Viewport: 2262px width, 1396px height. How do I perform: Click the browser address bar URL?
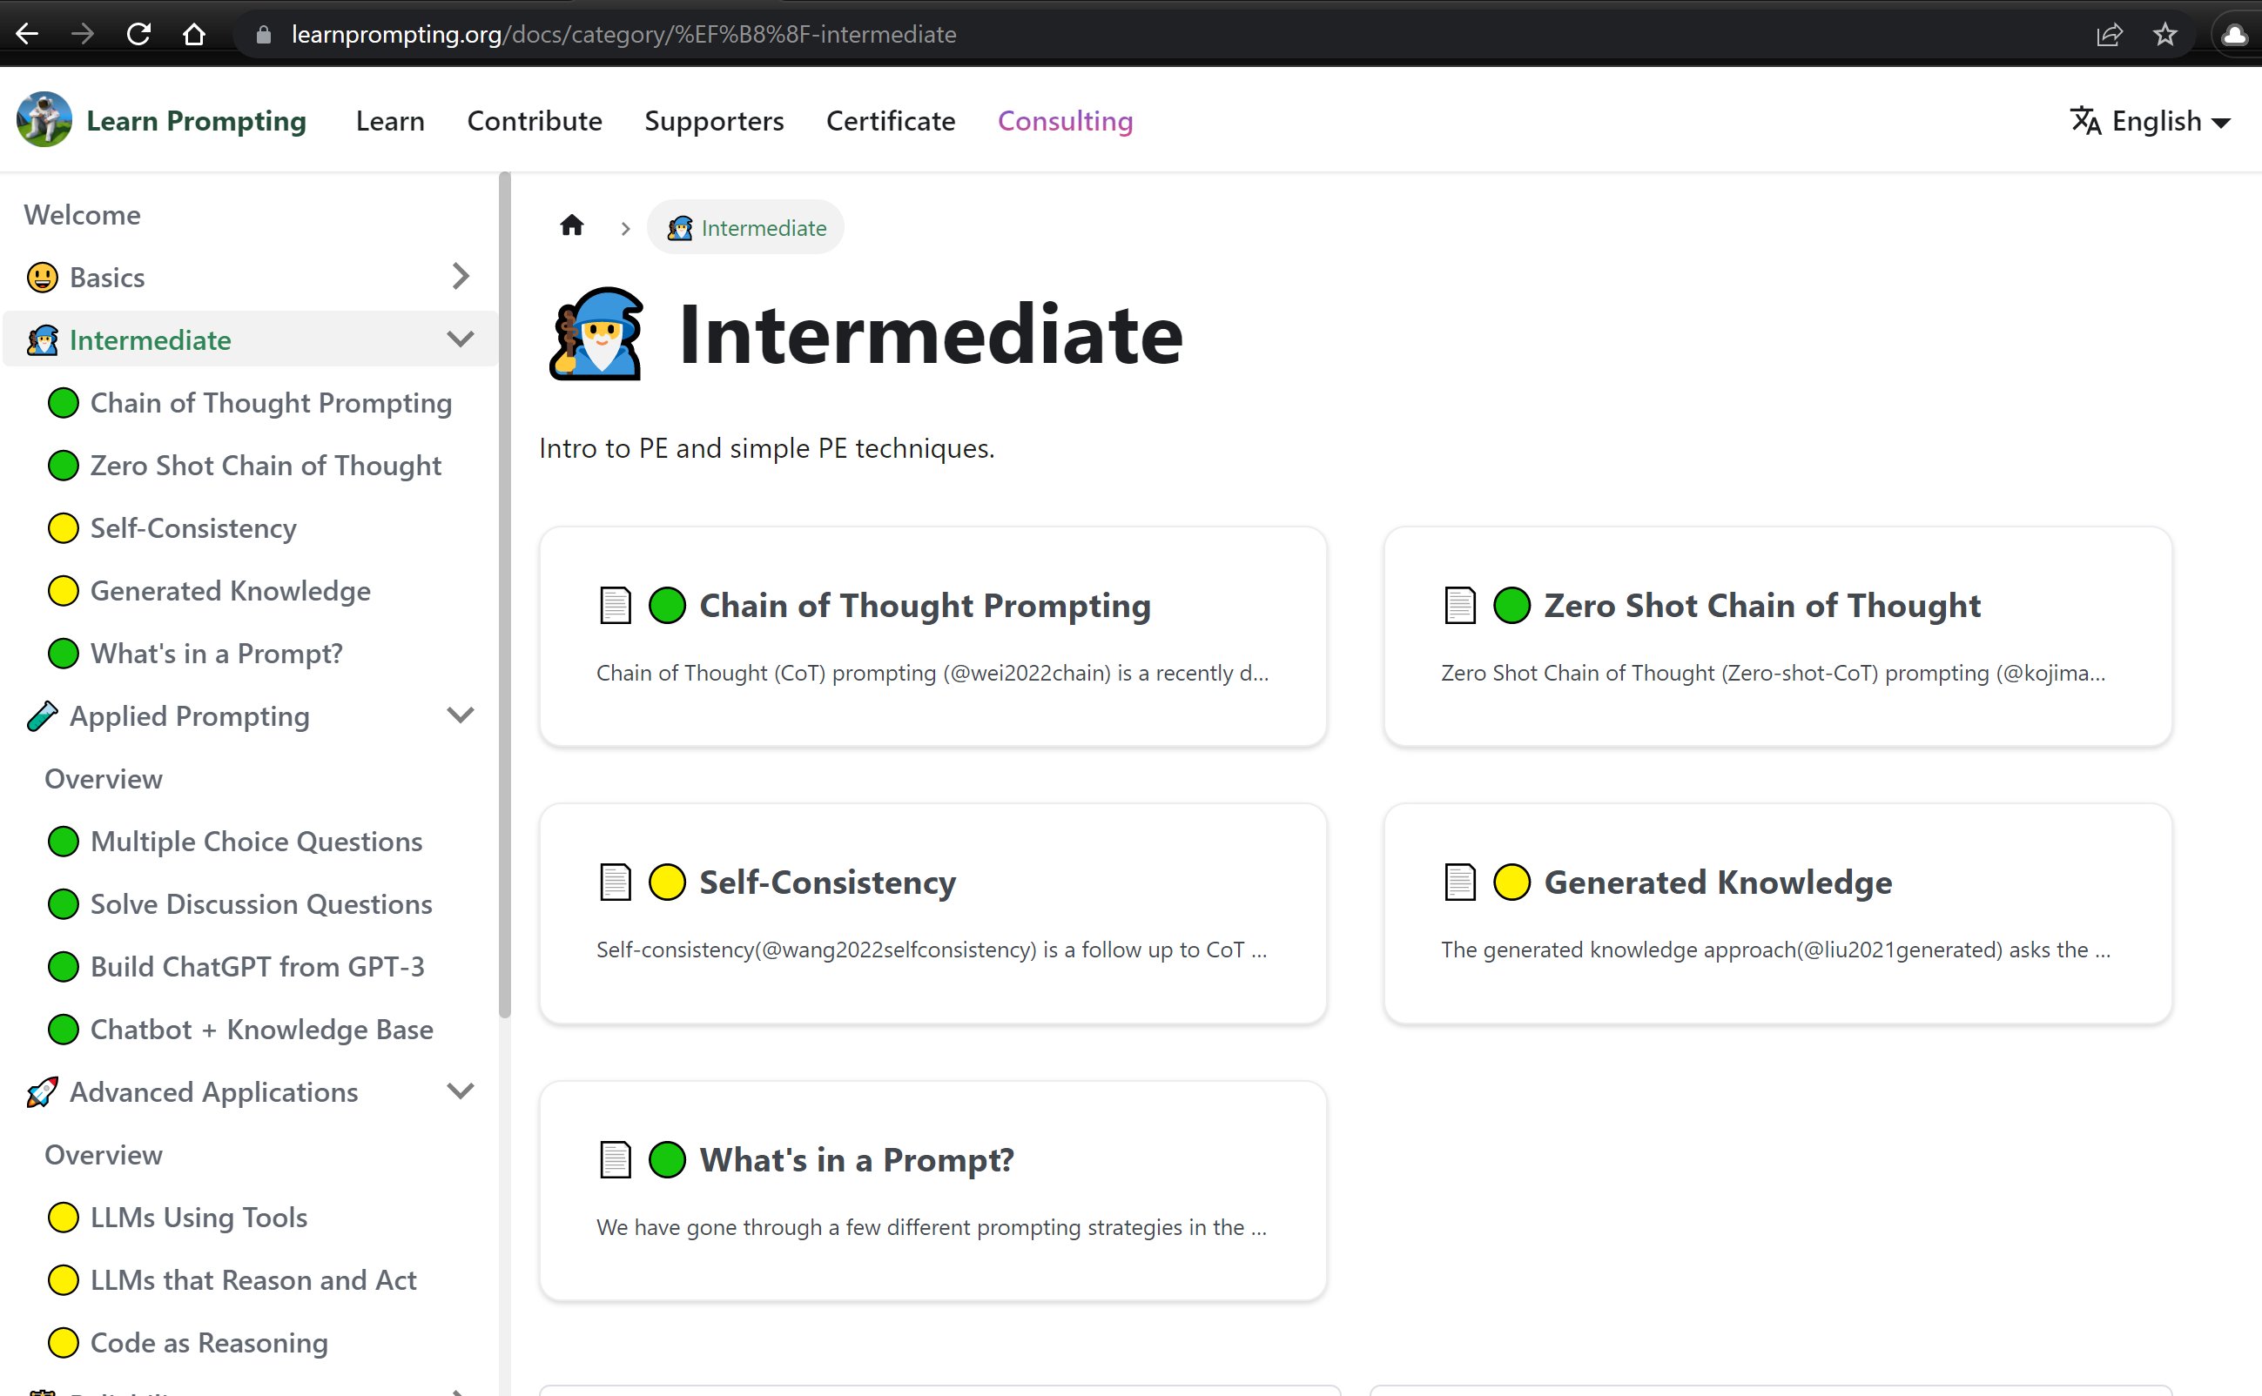pos(623,35)
